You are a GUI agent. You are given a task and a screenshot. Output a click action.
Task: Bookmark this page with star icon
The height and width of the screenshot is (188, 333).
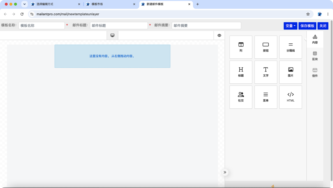pos(308,14)
